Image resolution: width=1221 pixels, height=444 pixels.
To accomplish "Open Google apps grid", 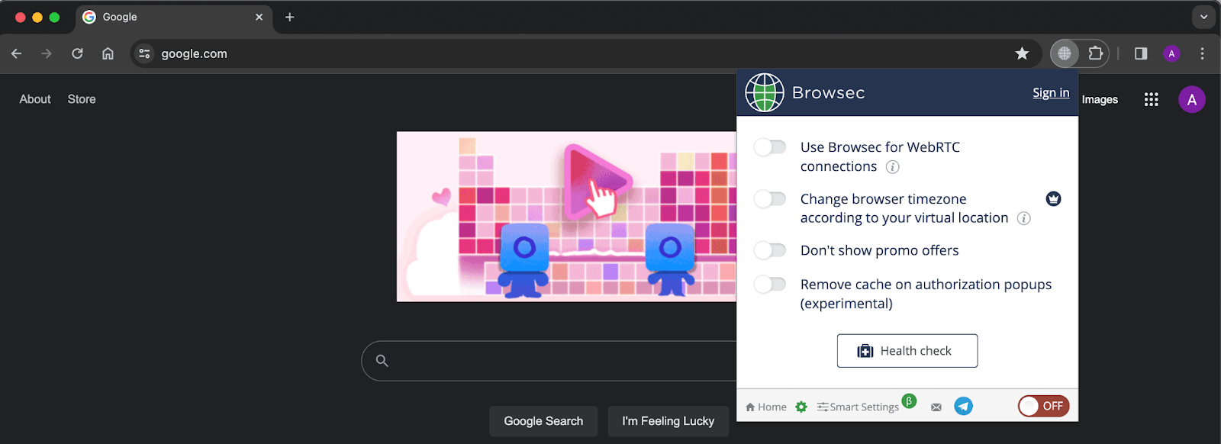I will [x=1152, y=99].
